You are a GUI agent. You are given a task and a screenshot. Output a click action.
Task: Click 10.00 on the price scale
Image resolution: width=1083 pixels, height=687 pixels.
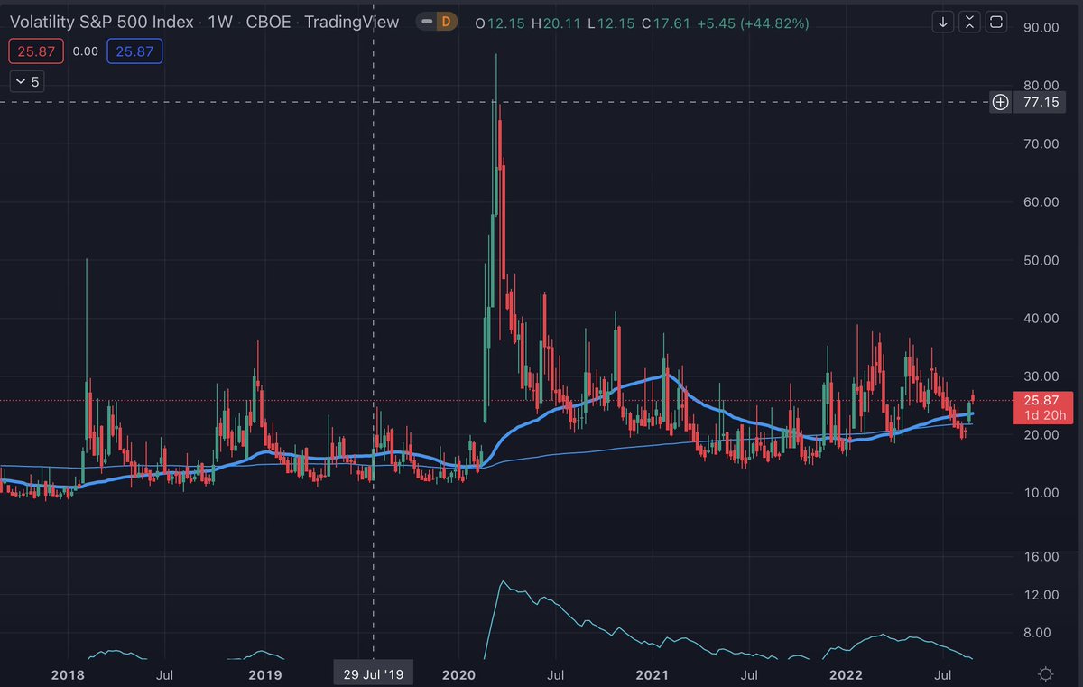pyautogui.click(x=1041, y=493)
